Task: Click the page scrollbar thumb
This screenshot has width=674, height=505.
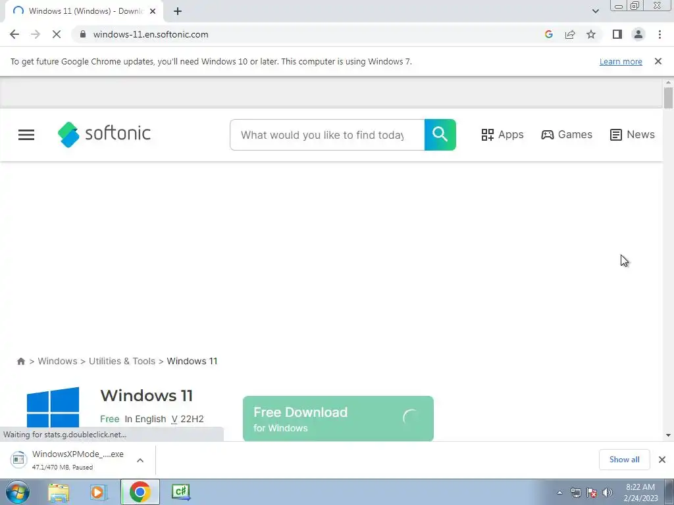Action: (668, 98)
